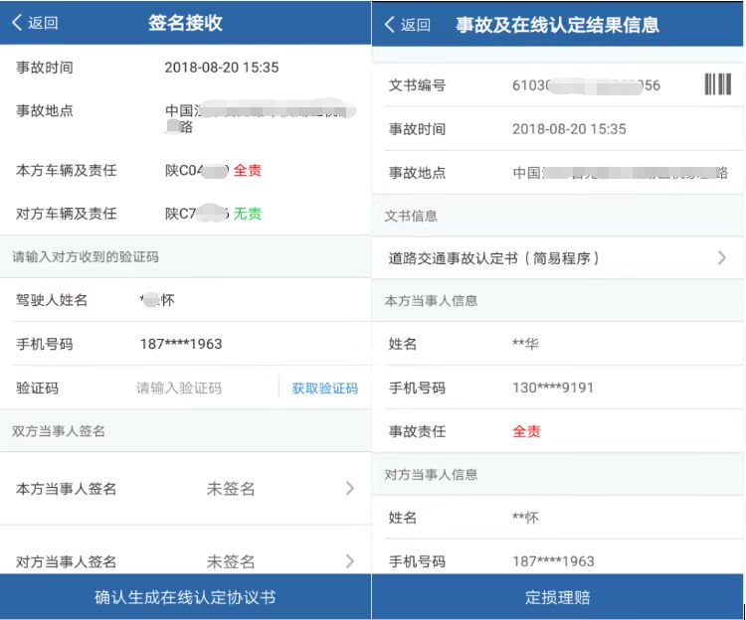Click 事故地点 label in left screen
Screen dimensions: 746x620
coord(44,110)
